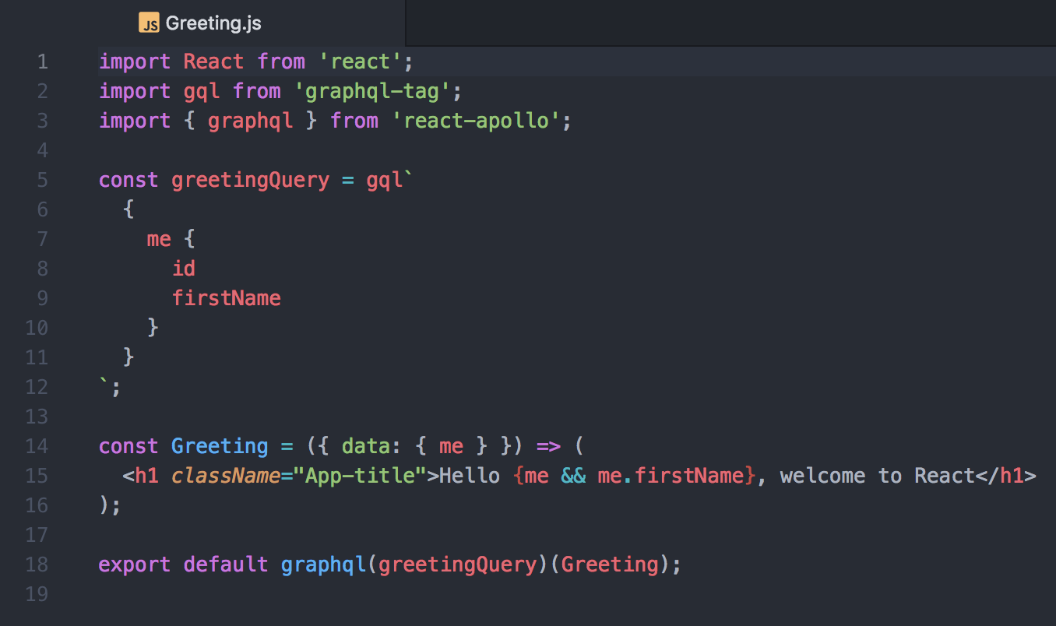Click line number 18 in the gutter
Image resolution: width=1056 pixels, height=626 pixels.
point(37,564)
